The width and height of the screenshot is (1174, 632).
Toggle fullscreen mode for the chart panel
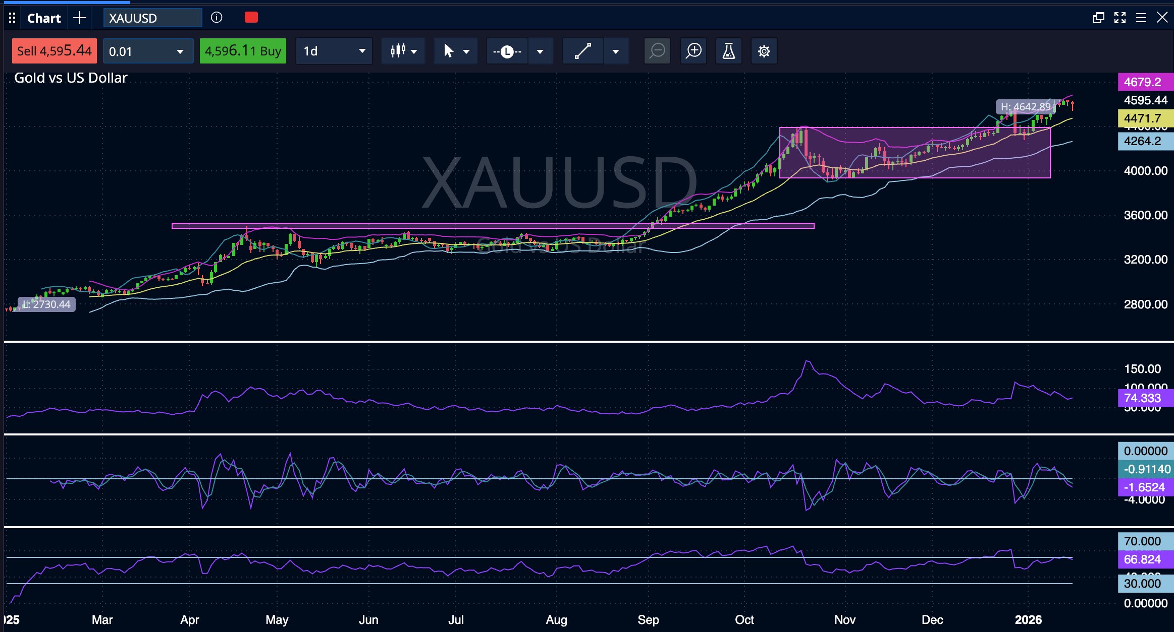1120,18
